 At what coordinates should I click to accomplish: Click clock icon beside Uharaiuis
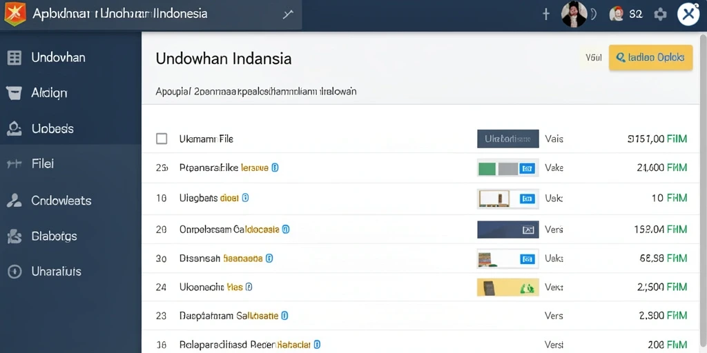point(14,272)
